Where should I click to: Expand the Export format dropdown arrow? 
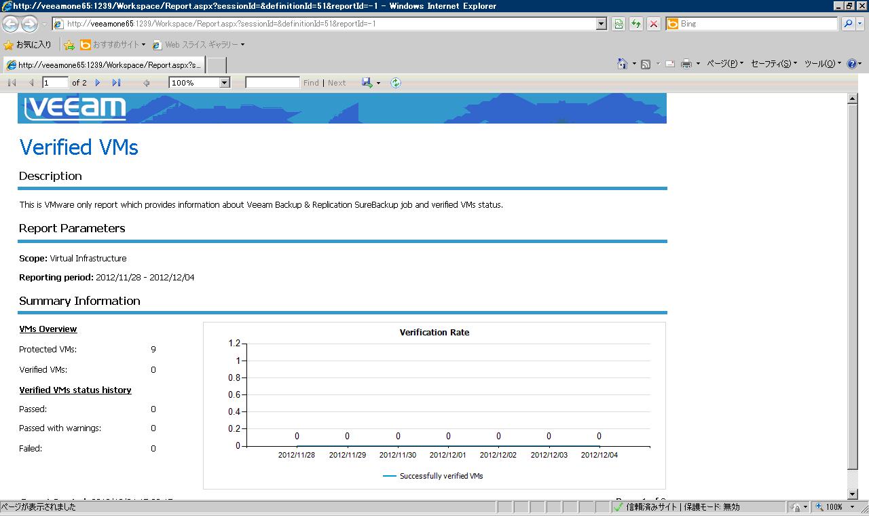[x=378, y=83]
